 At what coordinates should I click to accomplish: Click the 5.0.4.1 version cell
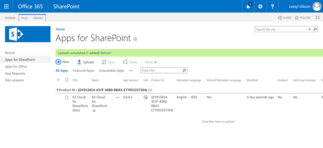point(128,97)
